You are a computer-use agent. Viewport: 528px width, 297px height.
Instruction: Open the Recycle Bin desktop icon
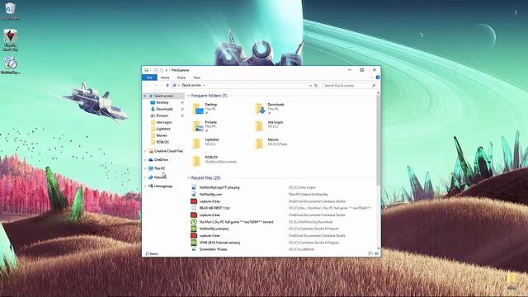[x=11, y=11]
